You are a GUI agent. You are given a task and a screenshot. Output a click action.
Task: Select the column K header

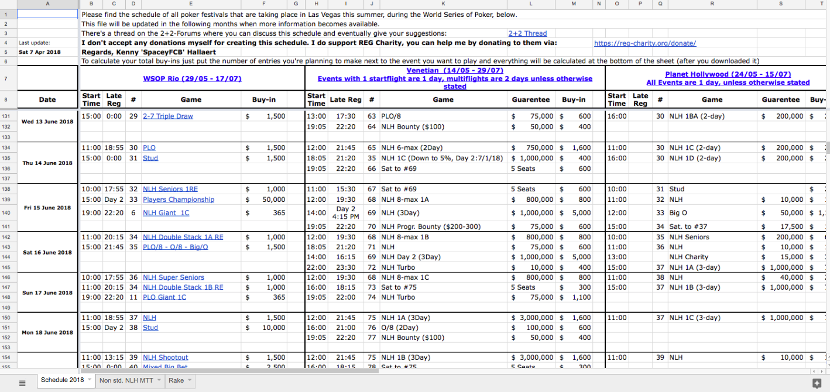[x=443, y=4]
